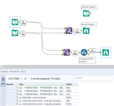Select the second Text Input tool (3 records)

click(x=15, y=33)
